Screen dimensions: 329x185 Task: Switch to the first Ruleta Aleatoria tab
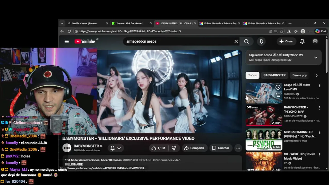pos(220,23)
